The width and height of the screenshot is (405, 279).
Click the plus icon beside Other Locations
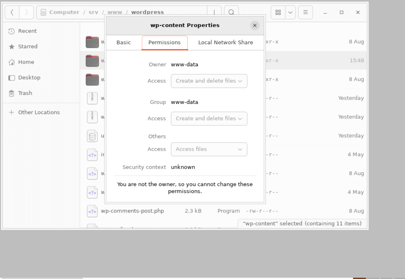pyautogui.click(x=12, y=112)
